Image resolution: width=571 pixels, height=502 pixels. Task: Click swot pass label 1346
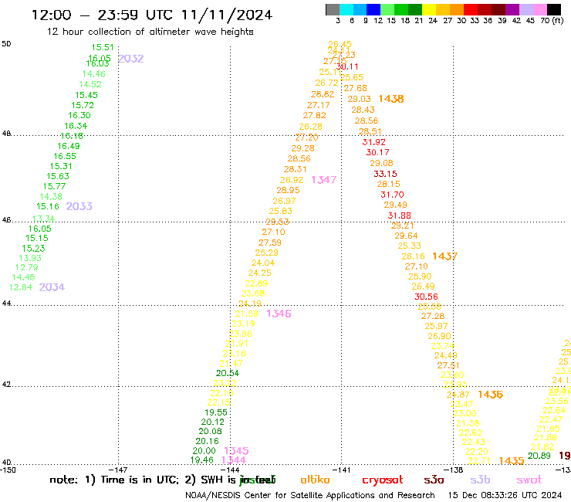point(279,314)
